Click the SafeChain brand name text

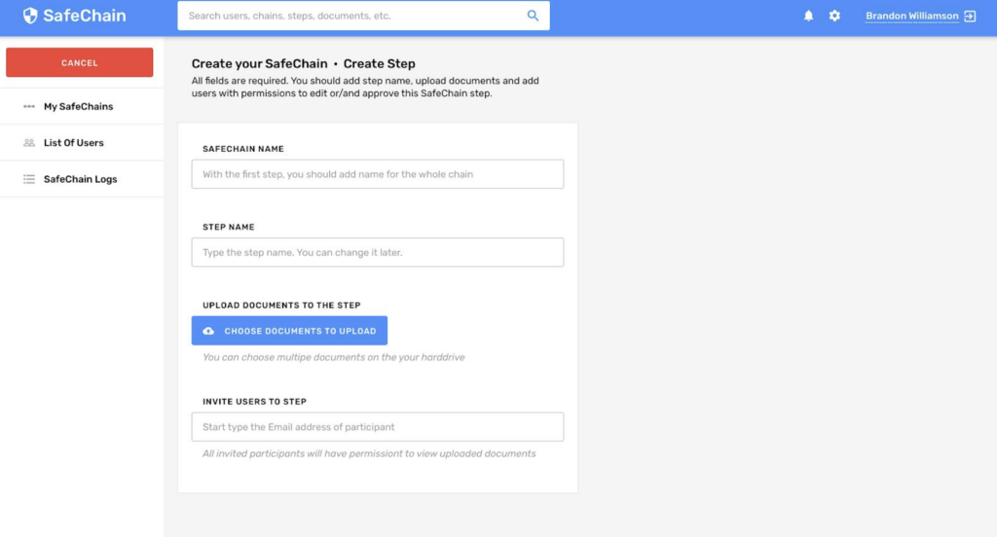point(84,16)
